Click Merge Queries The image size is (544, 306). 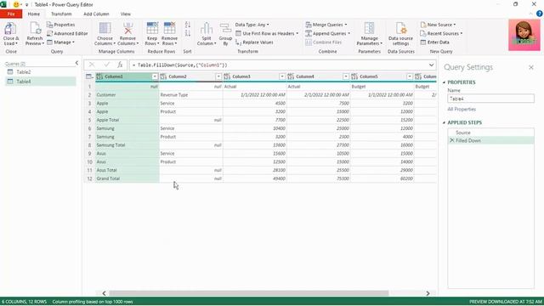click(x=326, y=25)
